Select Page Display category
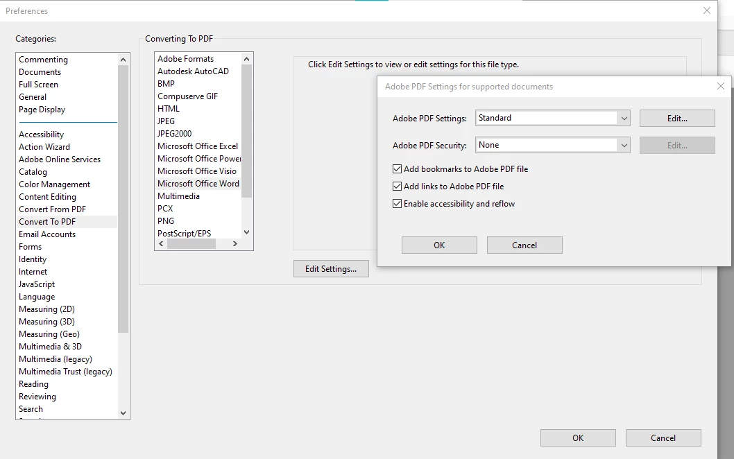The width and height of the screenshot is (734, 459). [42, 110]
